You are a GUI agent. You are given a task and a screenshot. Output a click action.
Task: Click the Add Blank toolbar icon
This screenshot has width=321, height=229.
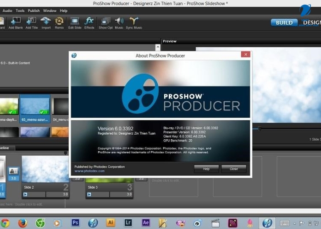pos(16,23)
